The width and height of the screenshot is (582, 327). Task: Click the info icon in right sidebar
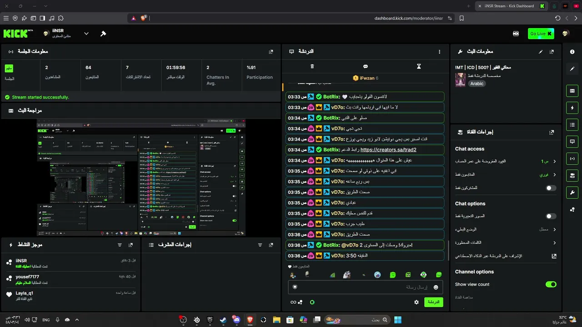(572, 52)
